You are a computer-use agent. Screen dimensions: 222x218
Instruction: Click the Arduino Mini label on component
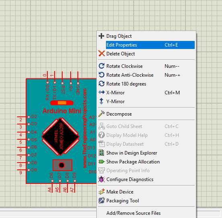(x=62, y=111)
